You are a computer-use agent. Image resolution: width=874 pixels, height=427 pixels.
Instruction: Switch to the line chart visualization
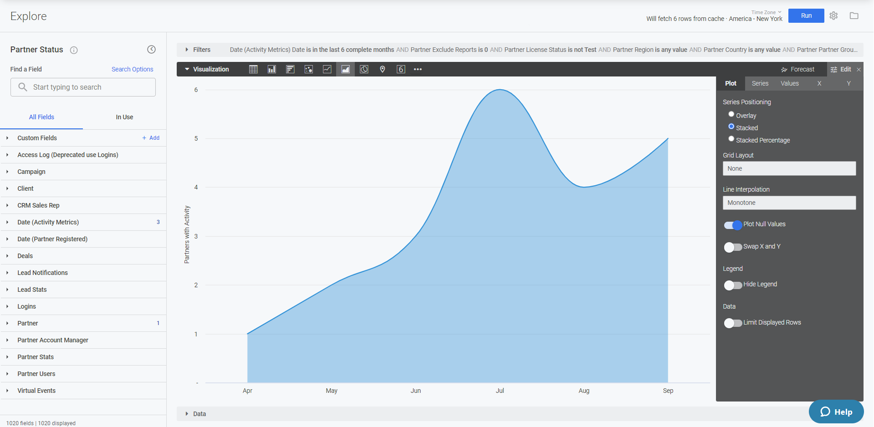coord(327,69)
